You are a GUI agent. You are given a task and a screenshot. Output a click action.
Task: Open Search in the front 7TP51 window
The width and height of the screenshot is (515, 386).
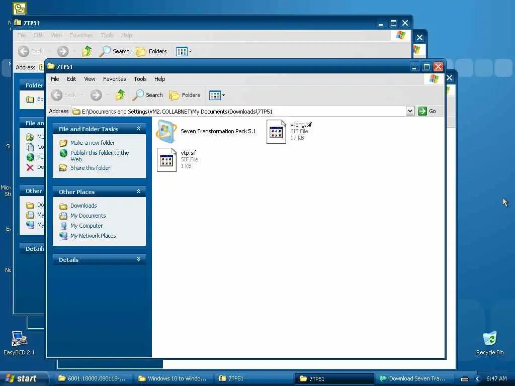[148, 95]
